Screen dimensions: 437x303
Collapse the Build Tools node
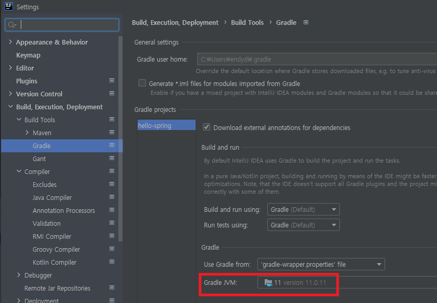click(x=19, y=119)
